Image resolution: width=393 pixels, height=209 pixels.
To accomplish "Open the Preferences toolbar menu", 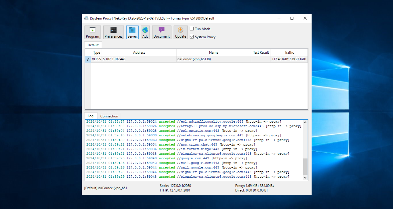I will 113,32.
